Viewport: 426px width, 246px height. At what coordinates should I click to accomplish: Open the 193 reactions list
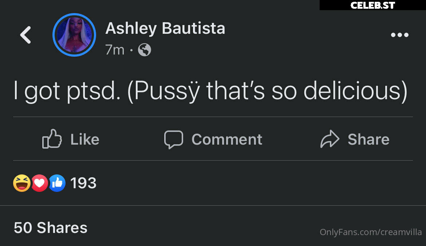click(x=83, y=183)
